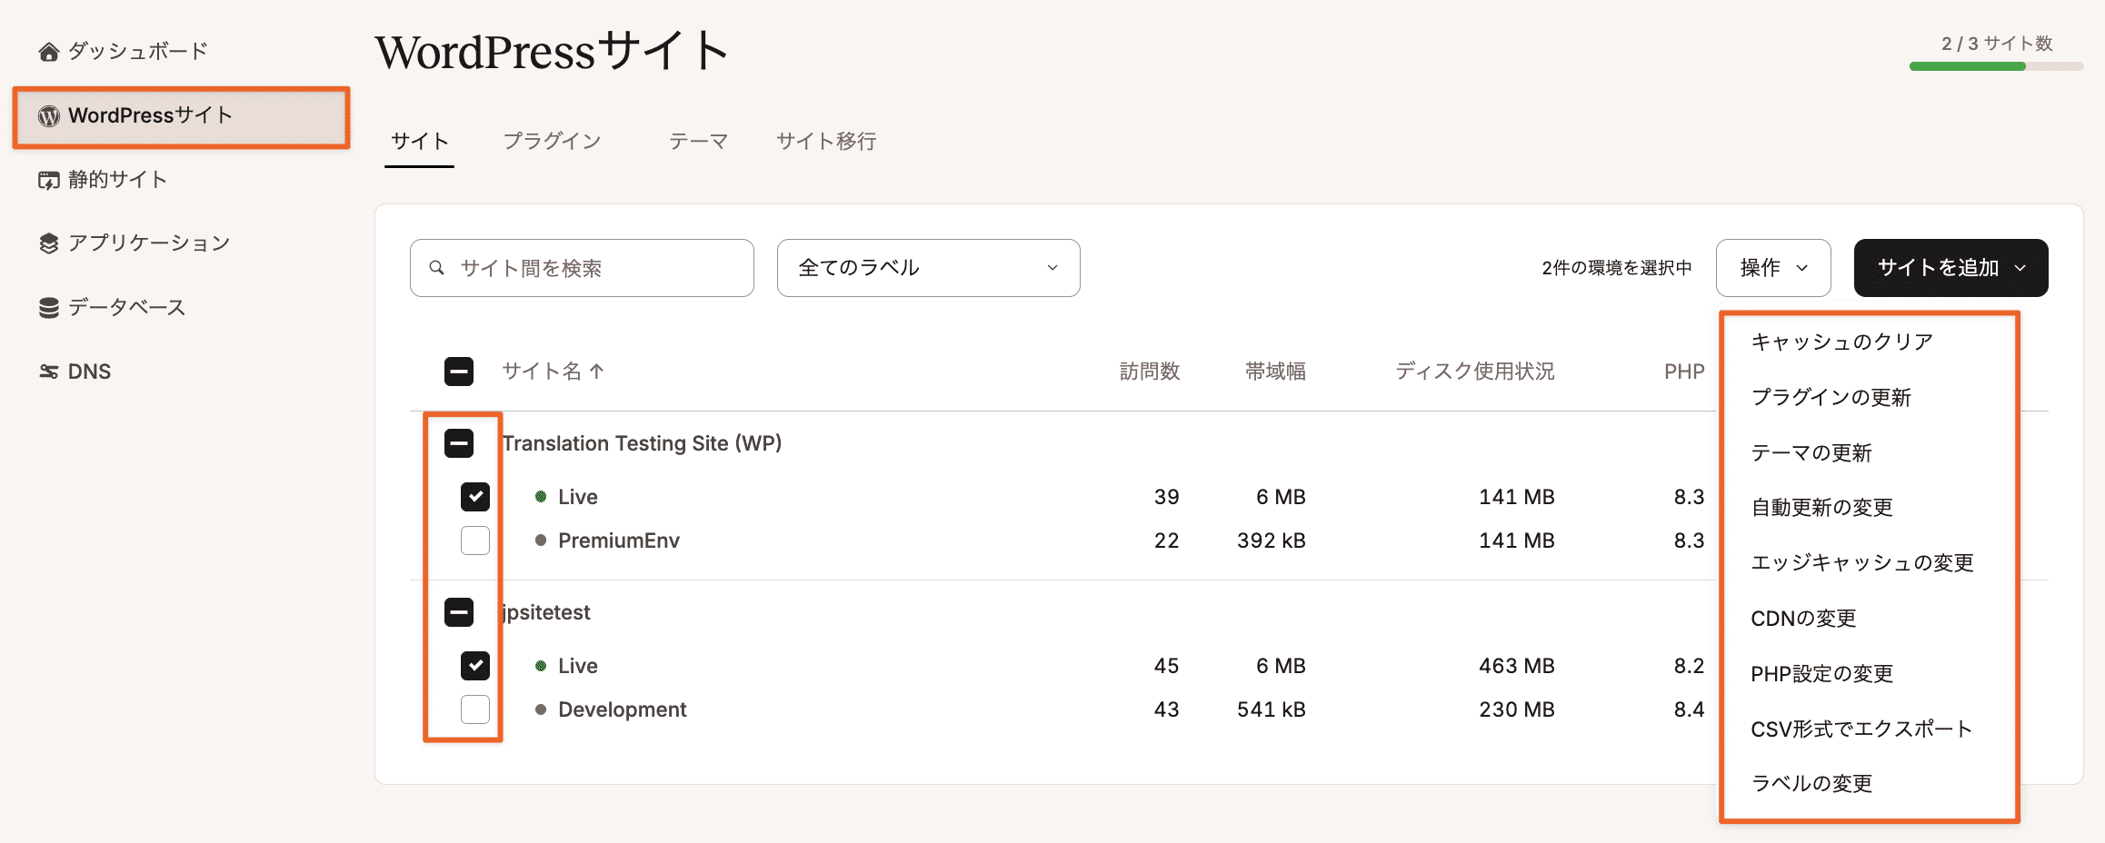The width and height of the screenshot is (2105, 843).
Task: Click the applications stack icon
Action: 49,243
